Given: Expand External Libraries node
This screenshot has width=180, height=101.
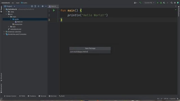Looking at the screenshot, I should [4, 32].
